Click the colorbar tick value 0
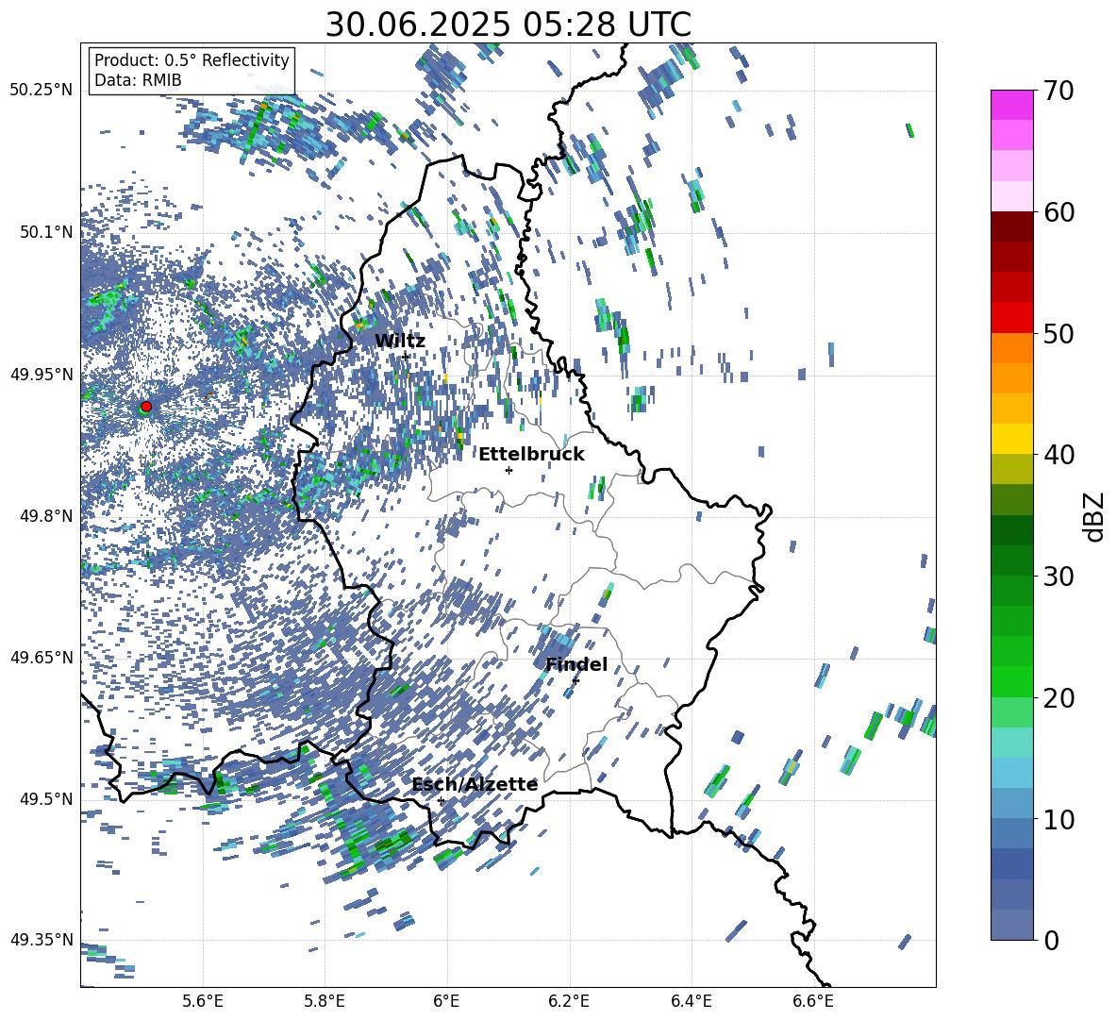This screenshot has width=1117, height=1020. (1051, 941)
